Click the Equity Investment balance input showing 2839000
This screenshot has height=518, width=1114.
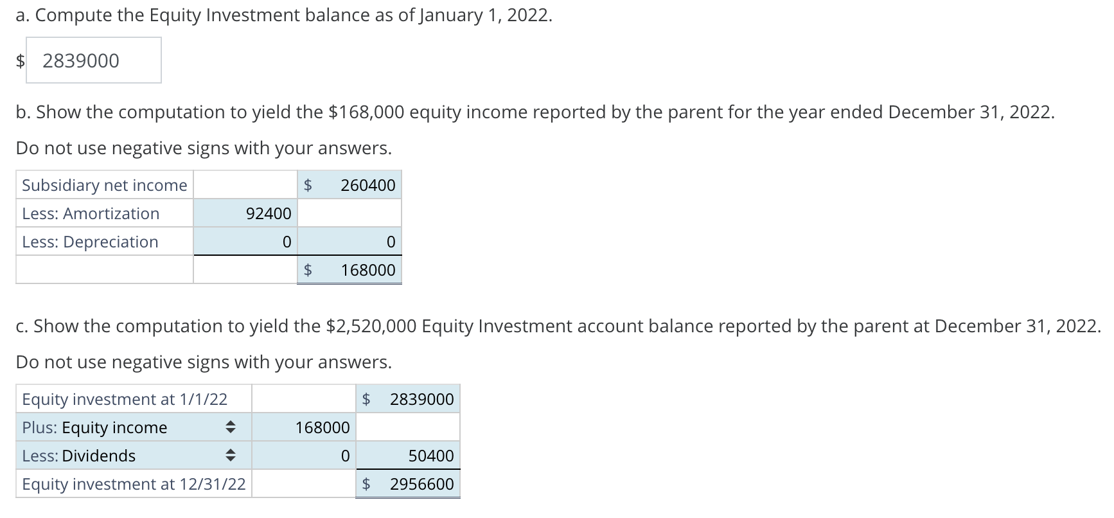[x=93, y=60]
